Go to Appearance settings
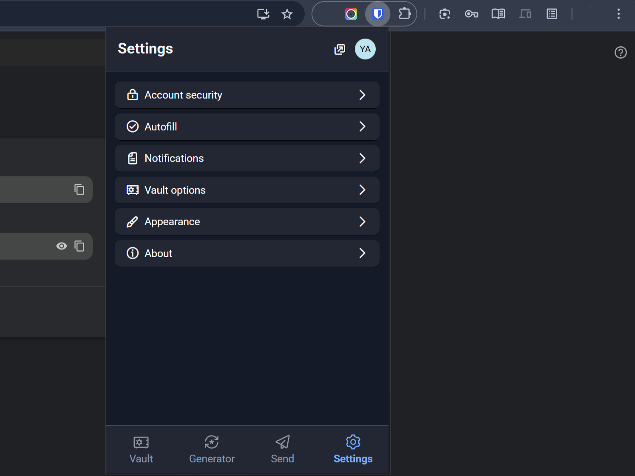 click(247, 221)
